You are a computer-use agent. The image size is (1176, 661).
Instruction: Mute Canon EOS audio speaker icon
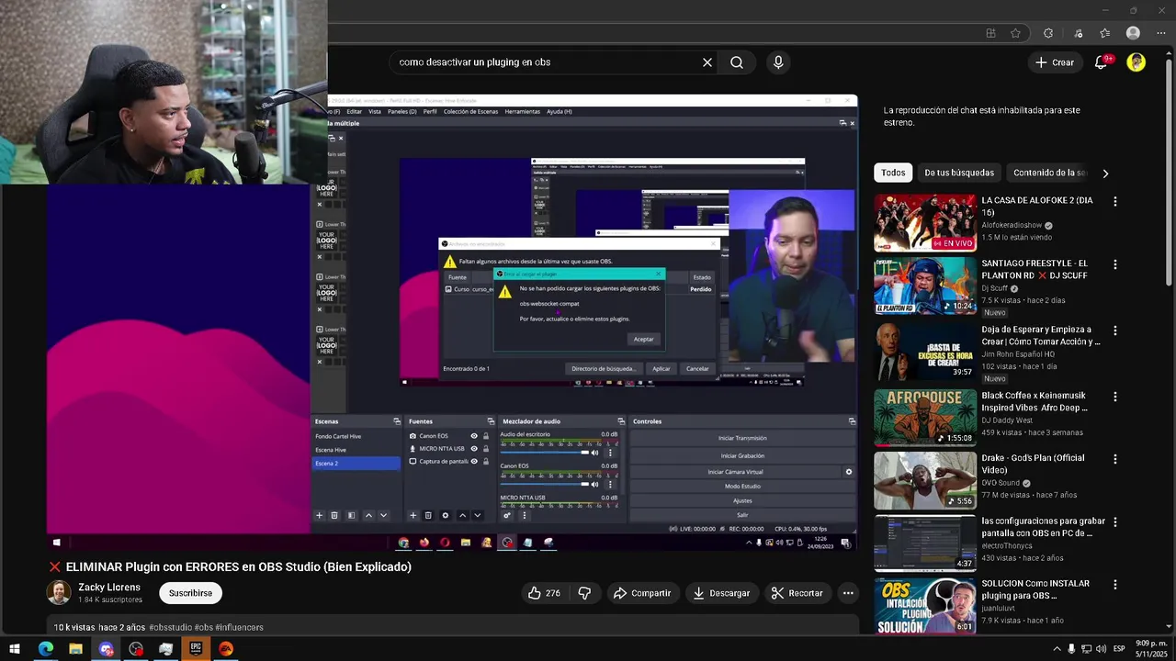(594, 484)
